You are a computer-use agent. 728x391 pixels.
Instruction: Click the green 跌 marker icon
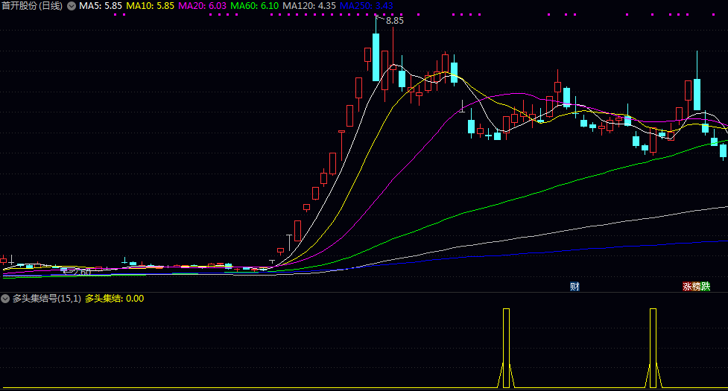point(705,286)
